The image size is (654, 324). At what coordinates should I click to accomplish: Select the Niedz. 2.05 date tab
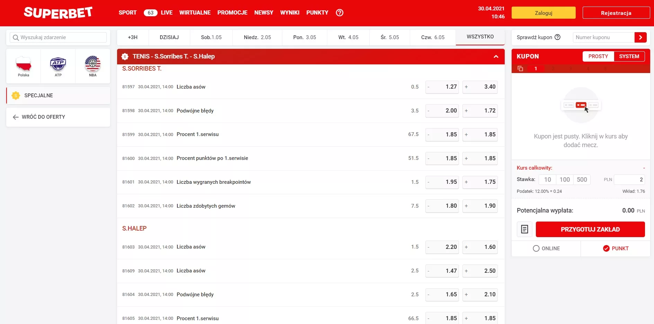click(x=257, y=37)
